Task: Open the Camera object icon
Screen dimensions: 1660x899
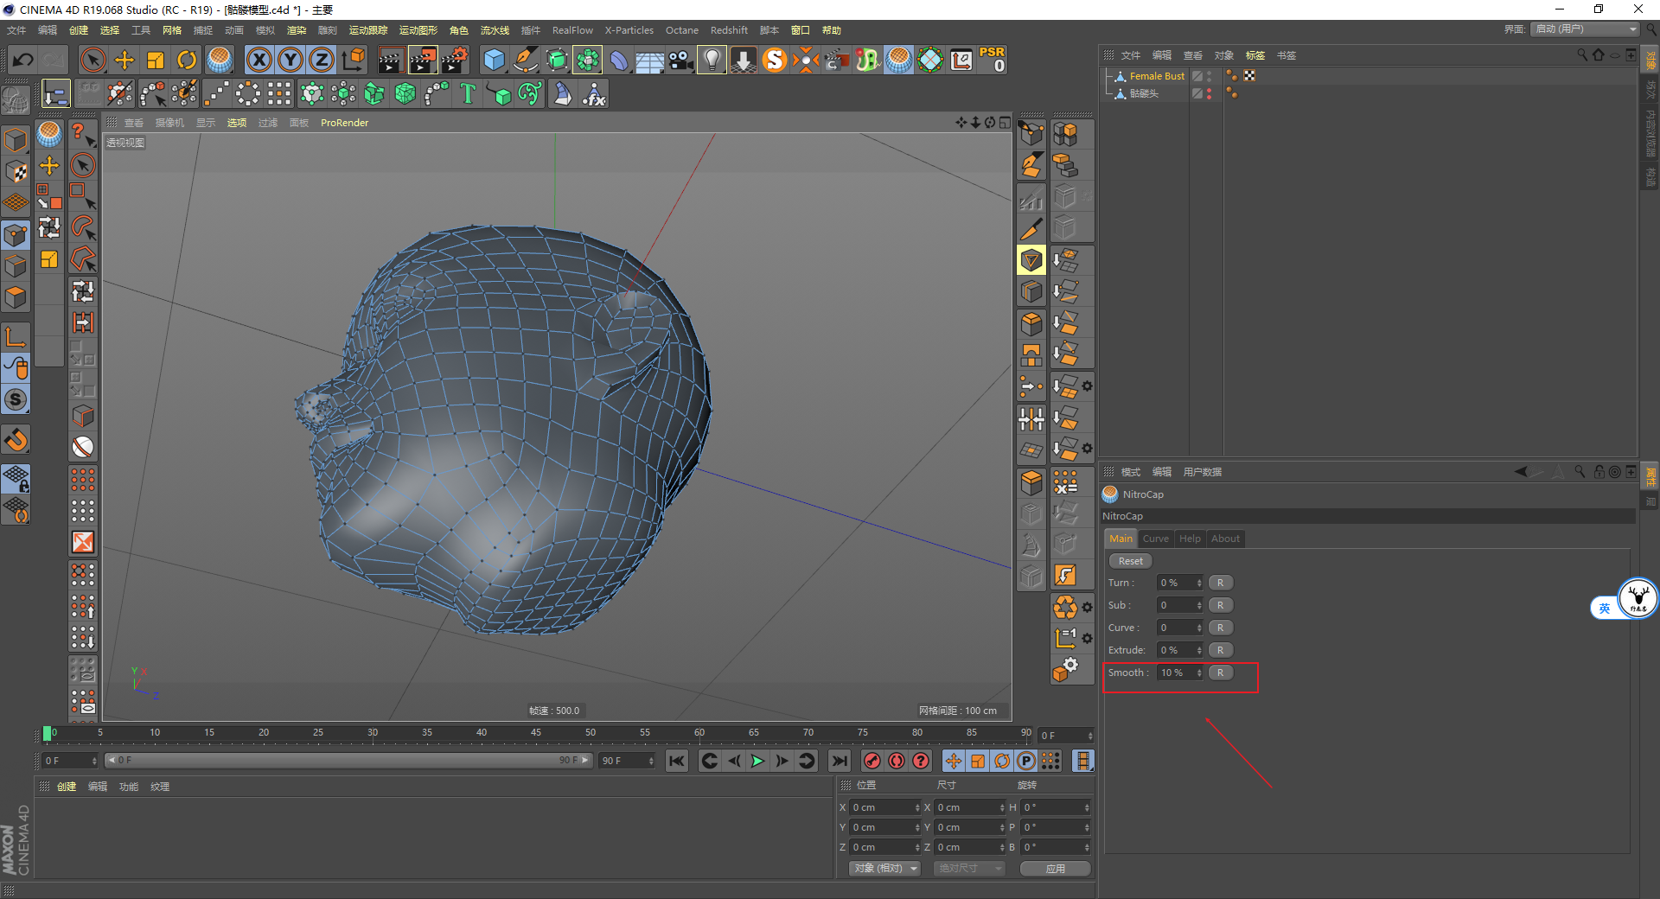Action: 681,60
